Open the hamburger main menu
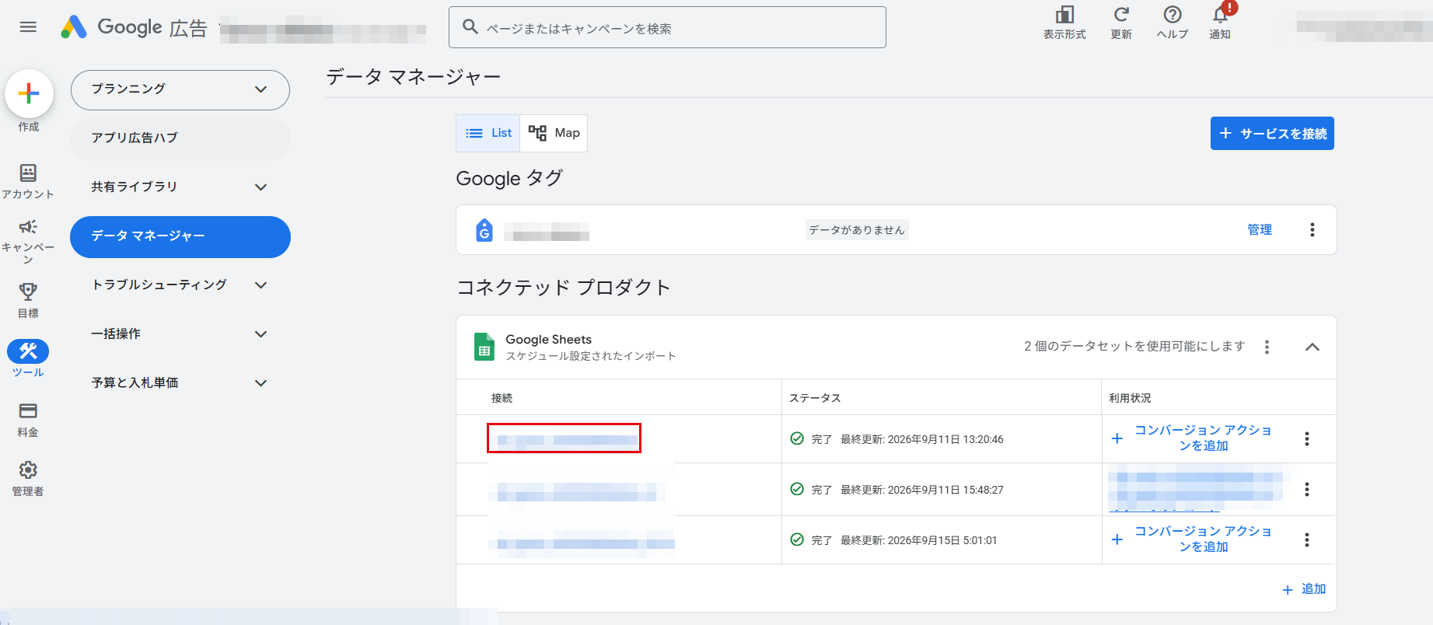The width and height of the screenshot is (1433, 625). point(28,27)
